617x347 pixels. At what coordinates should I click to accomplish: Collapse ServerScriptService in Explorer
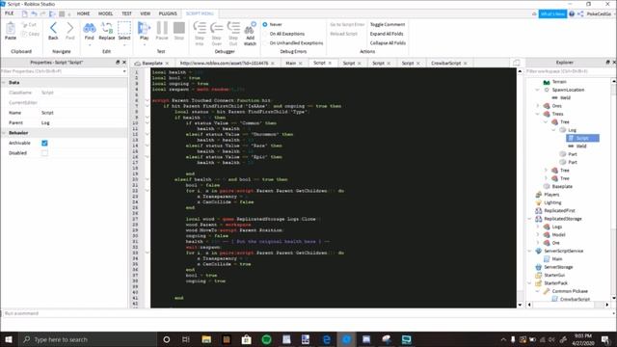coord(529,251)
